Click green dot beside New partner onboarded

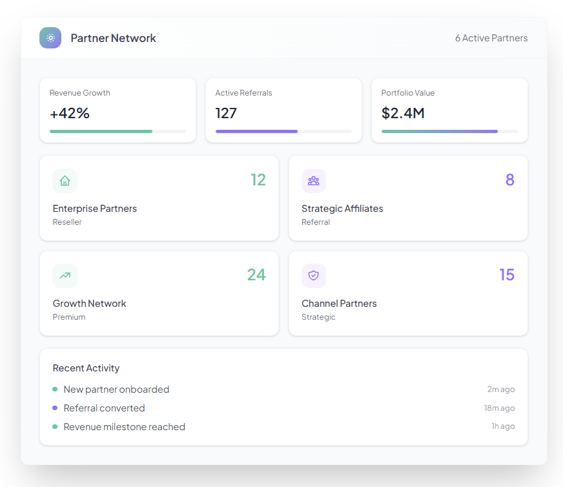(55, 389)
